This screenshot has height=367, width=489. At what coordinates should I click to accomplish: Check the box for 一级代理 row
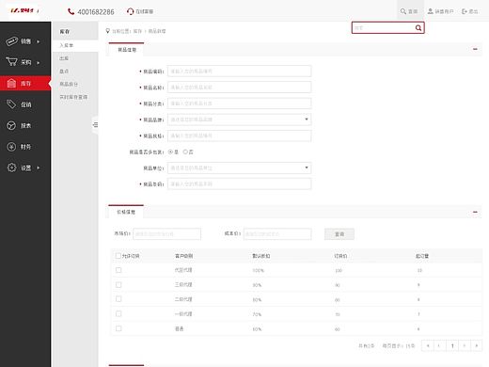coord(118,314)
